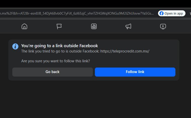Click blank dialog space right of question text

point(133,61)
